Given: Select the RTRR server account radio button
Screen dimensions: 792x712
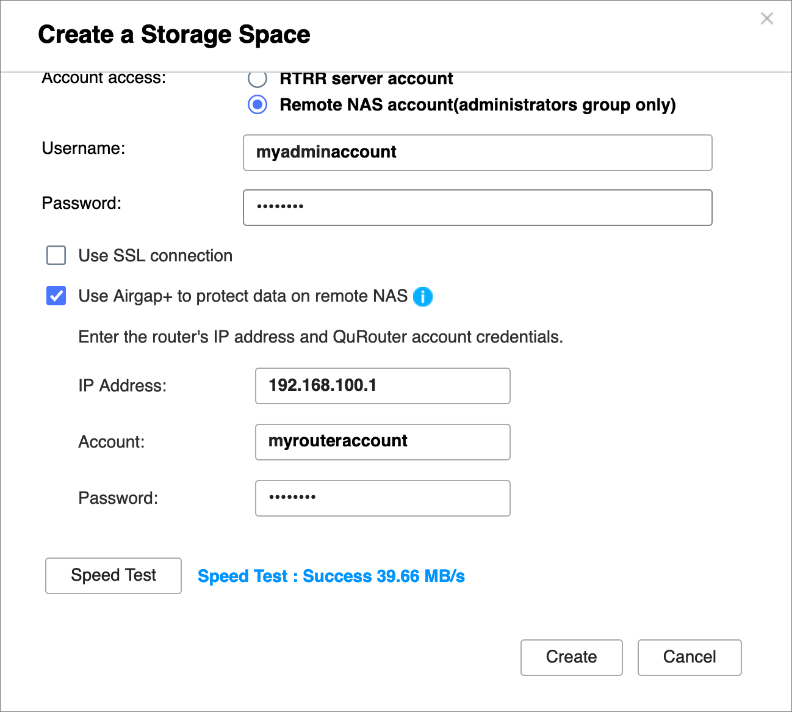Looking at the screenshot, I should click(x=257, y=79).
